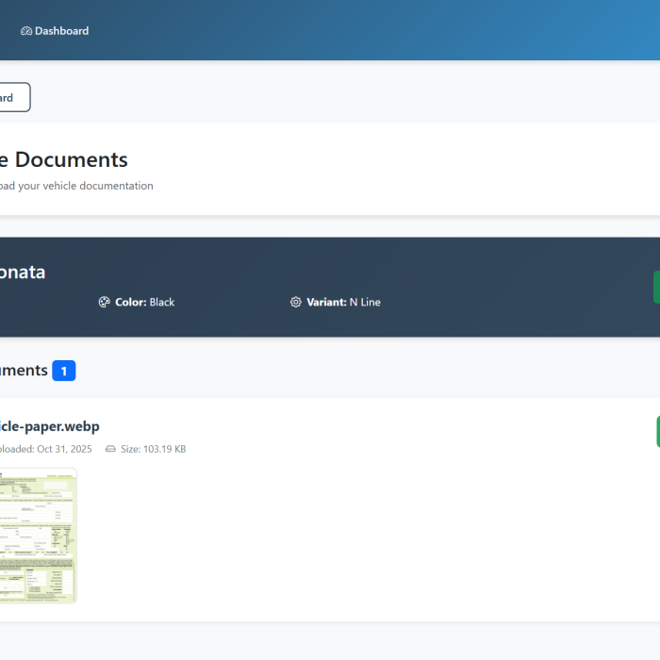Click the vehicle documentation subtitle text
Screen dimensions: 660x660
(75, 186)
